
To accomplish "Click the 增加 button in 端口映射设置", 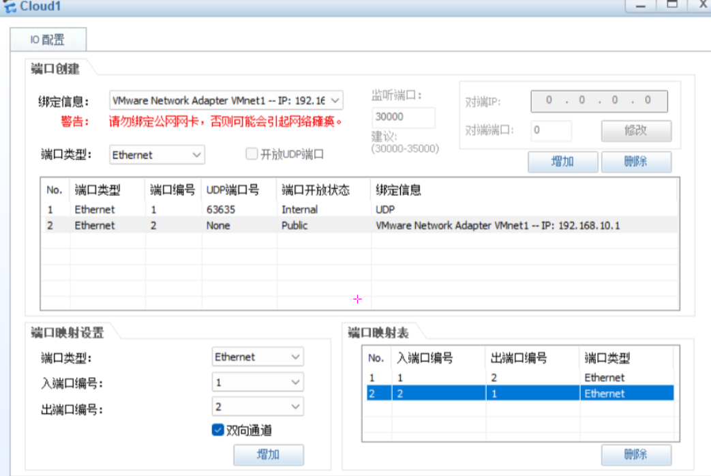I will [269, 455].
